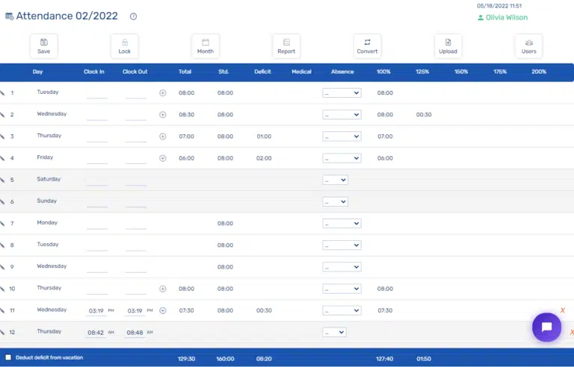Expand the Absence dropdown for Saturday day 5

pos(335,180)
